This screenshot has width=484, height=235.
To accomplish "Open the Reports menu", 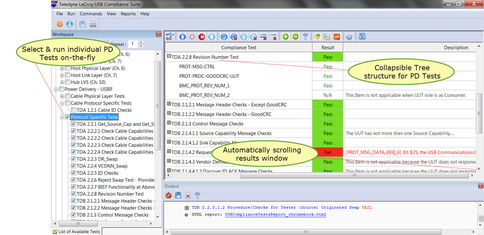I will 128,14.
